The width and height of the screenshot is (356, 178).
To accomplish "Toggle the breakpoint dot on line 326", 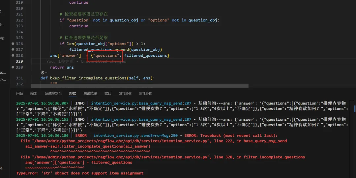I will click(x=13, y=44).
